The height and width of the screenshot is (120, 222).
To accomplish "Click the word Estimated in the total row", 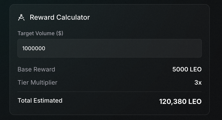I will click(48, 100).
